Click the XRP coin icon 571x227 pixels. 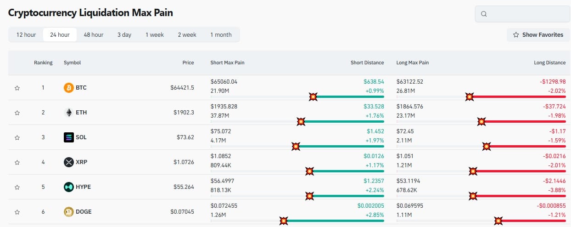68,162
